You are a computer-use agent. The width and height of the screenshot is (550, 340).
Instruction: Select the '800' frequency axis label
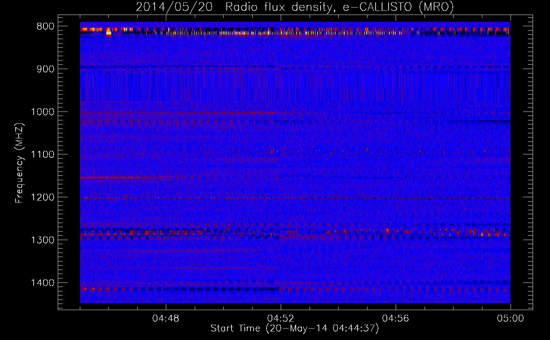tap(45, 27)
